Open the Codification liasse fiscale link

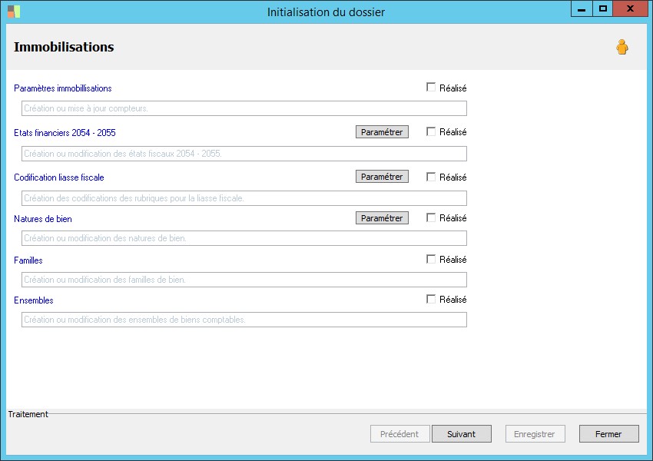(59, 177)
